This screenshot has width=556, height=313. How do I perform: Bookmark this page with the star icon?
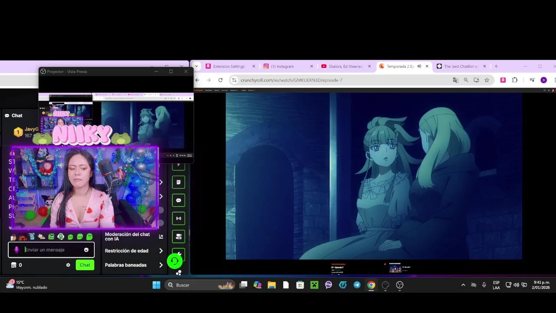coord(486,80)
